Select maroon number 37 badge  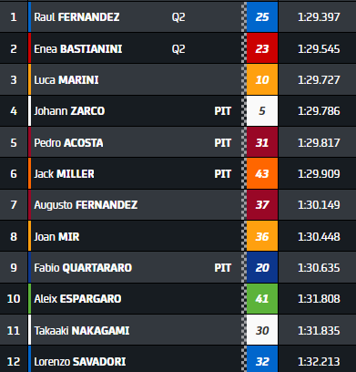click(x=262, y=205)
